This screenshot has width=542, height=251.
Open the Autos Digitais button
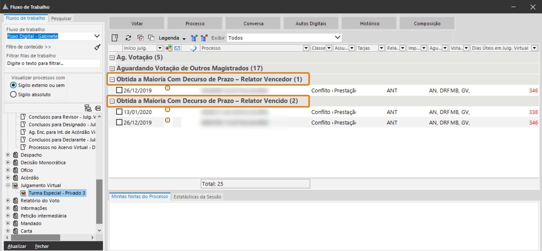311,23
